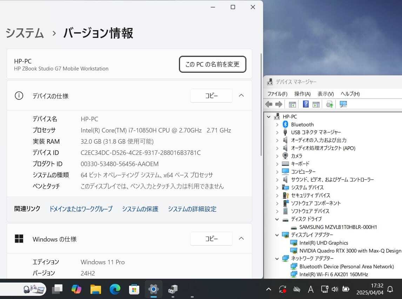402x299 pixels.
Task: Select SAMSUNG MZVLB1T0HBLR-000H1 disk
Action: (x=338, y=227)
